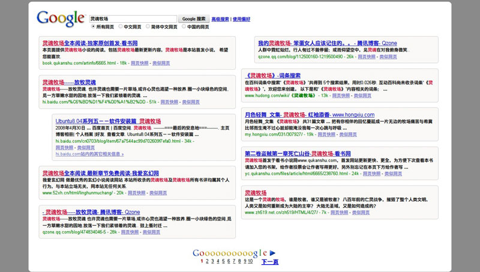Go to results page 6
This screenshot has height=272, width=480.
229,261
